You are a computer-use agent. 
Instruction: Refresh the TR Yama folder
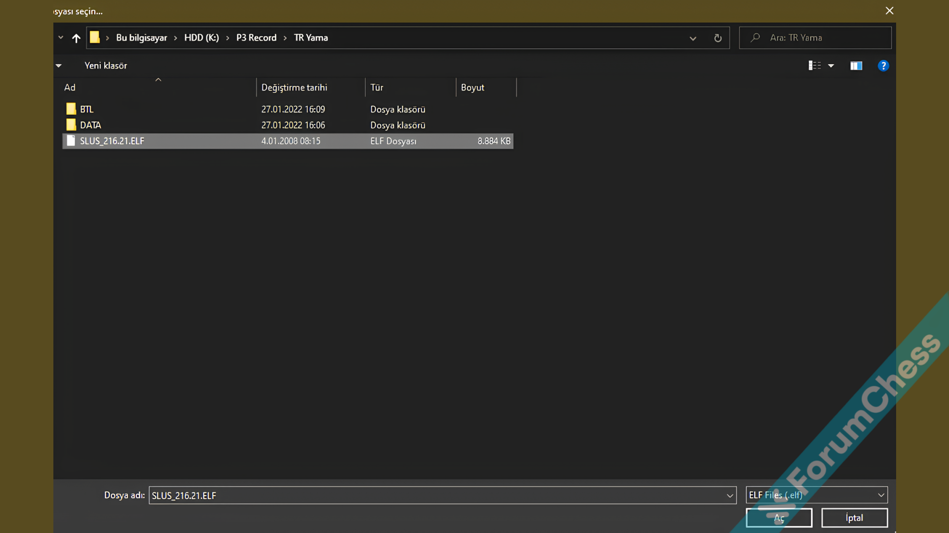click(x=718, y=38)
